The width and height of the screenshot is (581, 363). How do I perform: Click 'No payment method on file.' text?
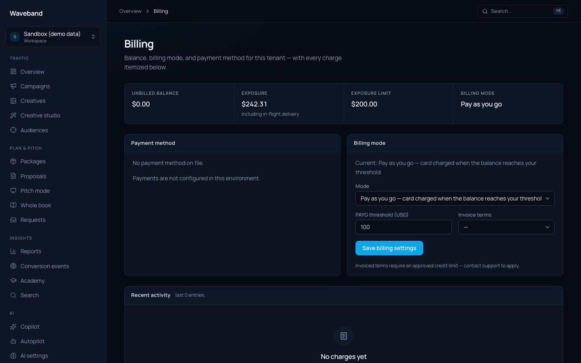(168, 163)
